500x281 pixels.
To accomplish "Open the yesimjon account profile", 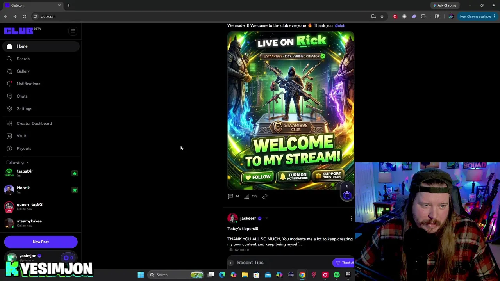I will coord(27,256).
